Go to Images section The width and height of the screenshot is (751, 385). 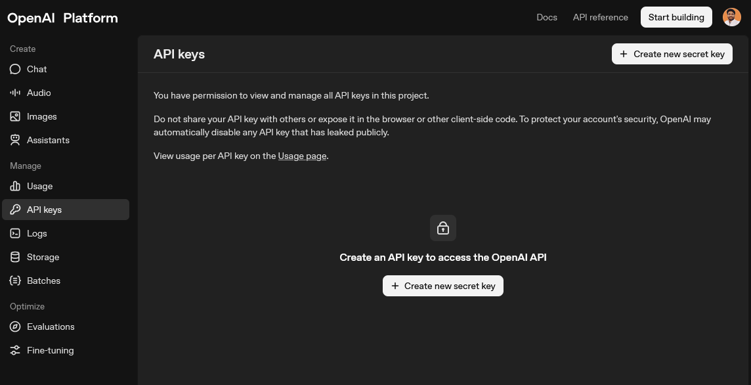(x=66, y=116)
